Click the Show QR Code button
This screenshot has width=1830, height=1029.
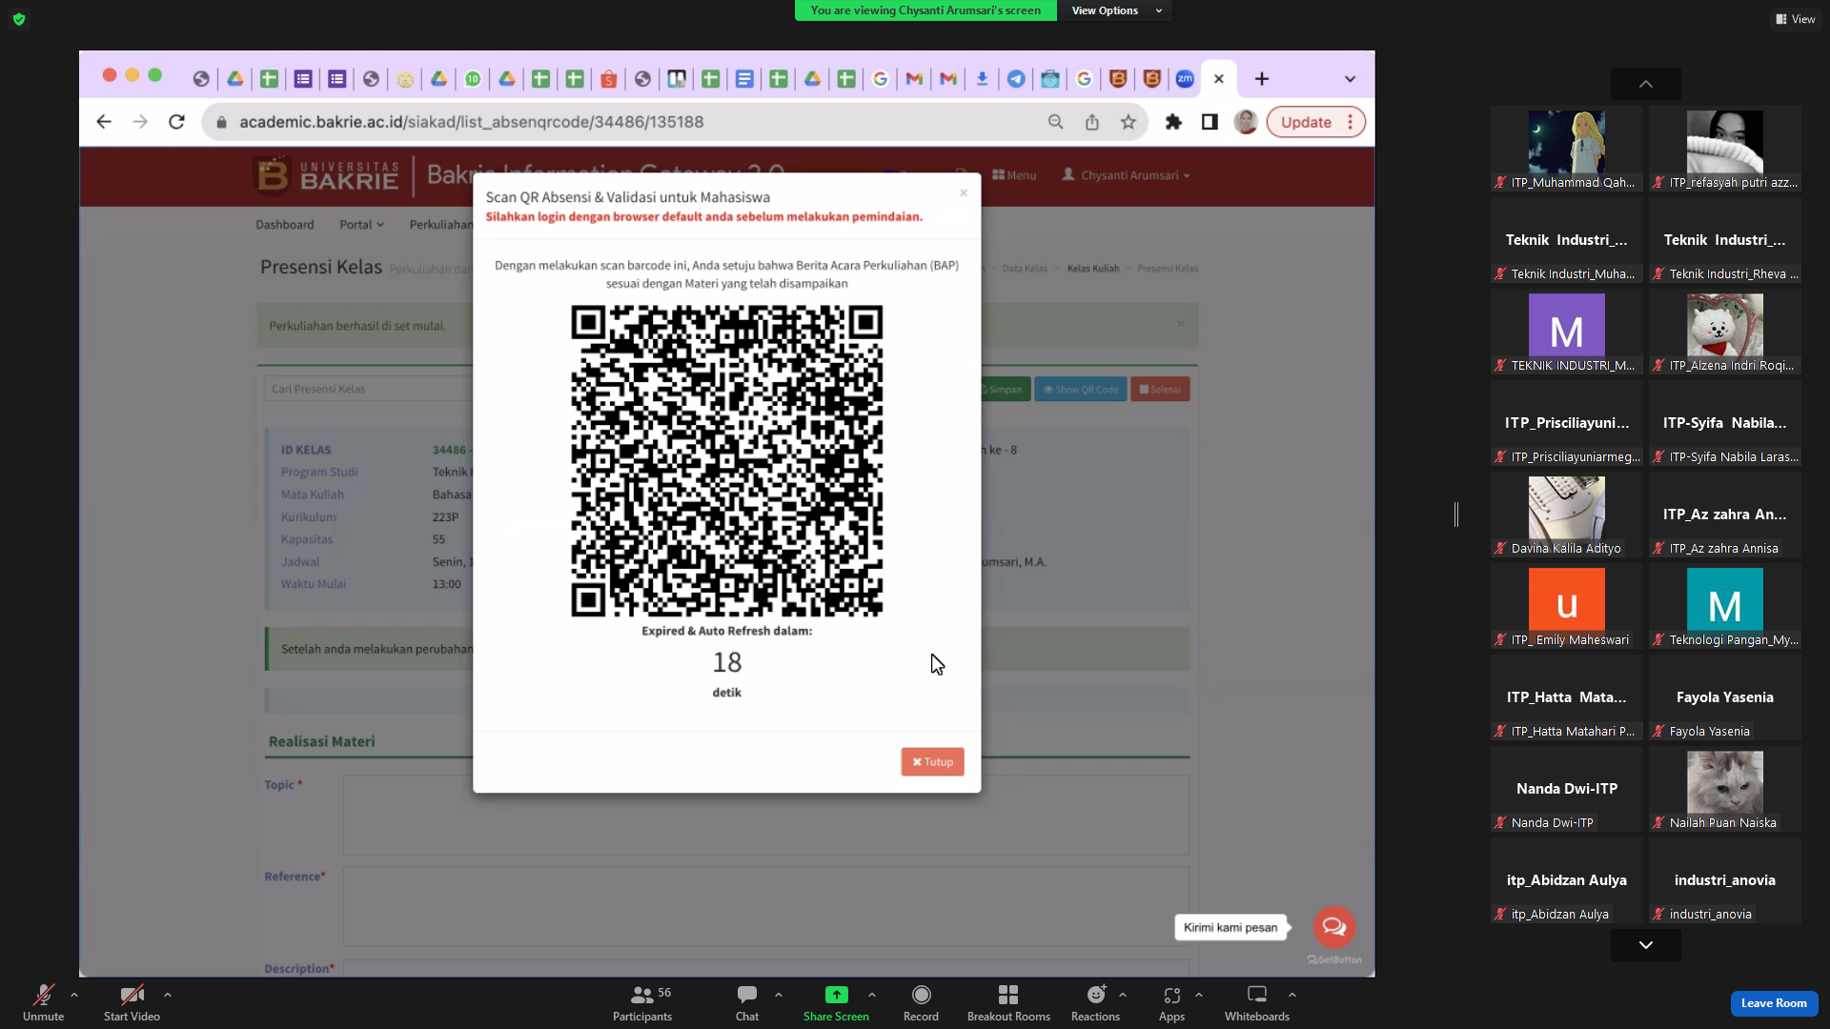click(1080, 390)
